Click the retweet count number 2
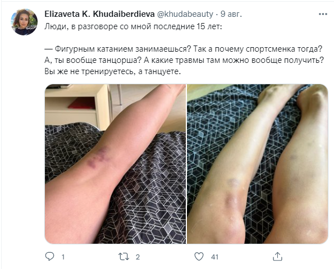The height and width of the screenshot is (269, 334). pos(138,257)
